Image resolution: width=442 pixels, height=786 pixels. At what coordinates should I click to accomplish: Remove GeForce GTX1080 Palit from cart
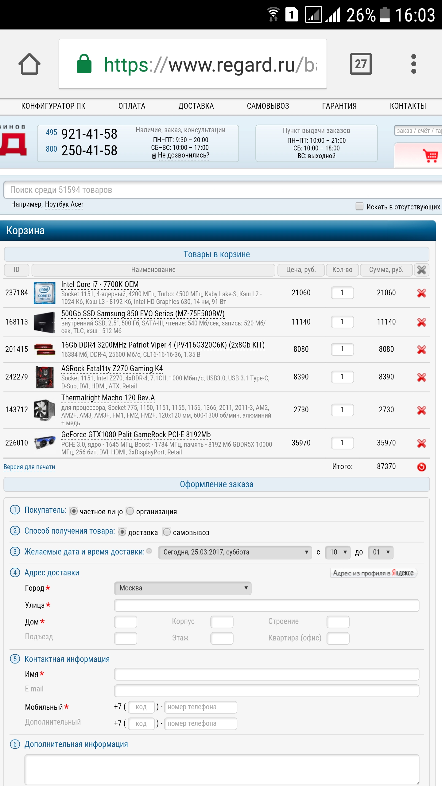pos(421,443)
